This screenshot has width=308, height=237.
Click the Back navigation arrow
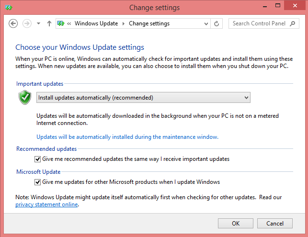click(13, 23)
